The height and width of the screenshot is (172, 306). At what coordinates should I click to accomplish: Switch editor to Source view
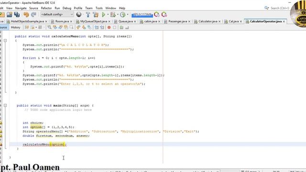(x=4, y=28)
